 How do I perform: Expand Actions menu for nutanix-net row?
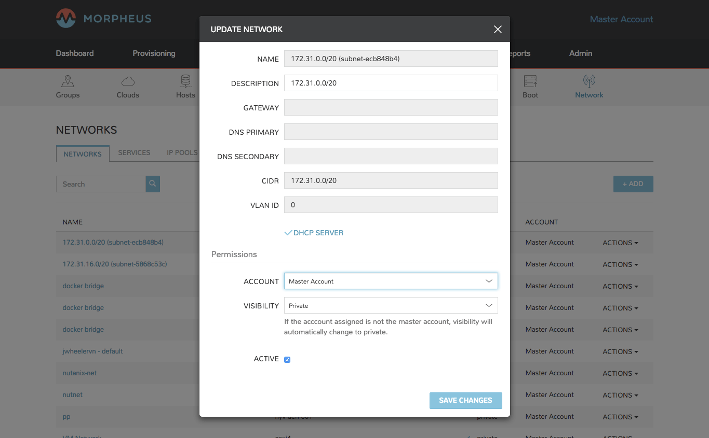click(620, 373)
